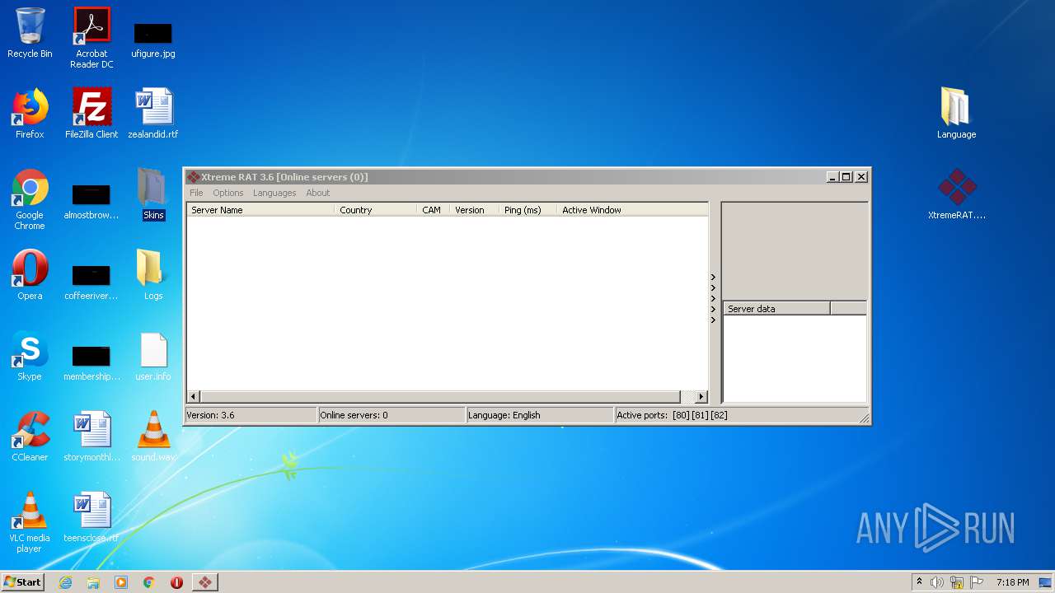The height and width of the screenshot is (593, 1055).
Task: Select the zealandid.rtf document icon
Action: pos(153,114)
